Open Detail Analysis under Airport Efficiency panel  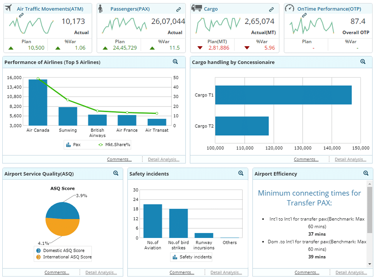[x=351, y=272]
